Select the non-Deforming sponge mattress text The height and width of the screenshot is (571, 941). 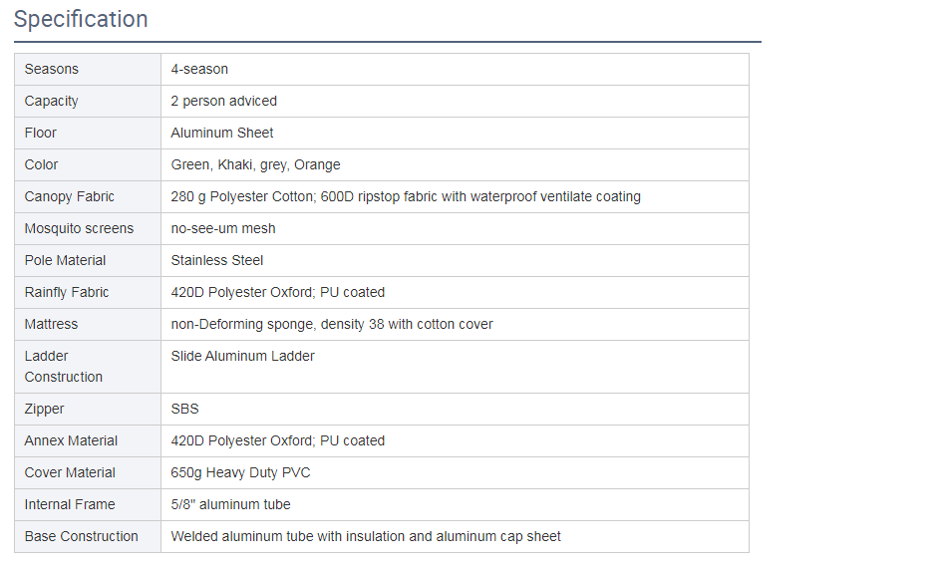click(332, 324)
